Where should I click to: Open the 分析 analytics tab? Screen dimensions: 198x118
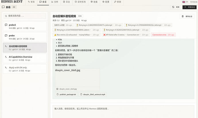click(x=55, y=2)
